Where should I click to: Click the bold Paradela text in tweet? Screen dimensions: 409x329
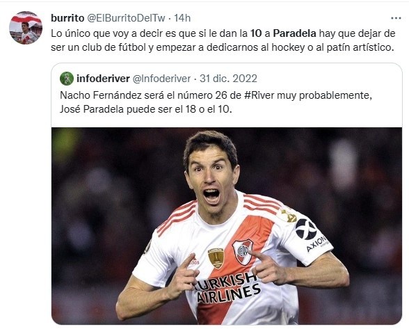click(294, 33)
